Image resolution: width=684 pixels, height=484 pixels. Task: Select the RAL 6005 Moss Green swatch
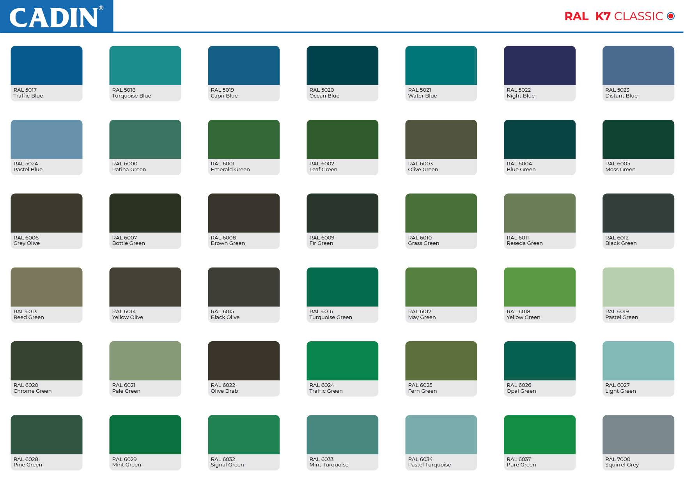tap(638, 139)
